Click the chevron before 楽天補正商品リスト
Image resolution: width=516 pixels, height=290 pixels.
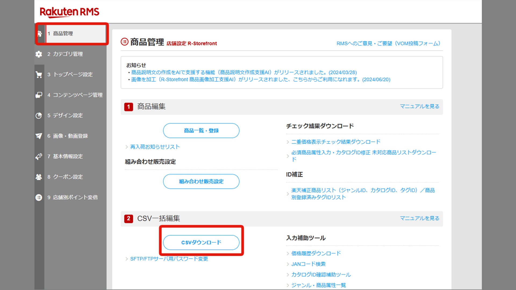pyautogui.click(x=288, y=194)
